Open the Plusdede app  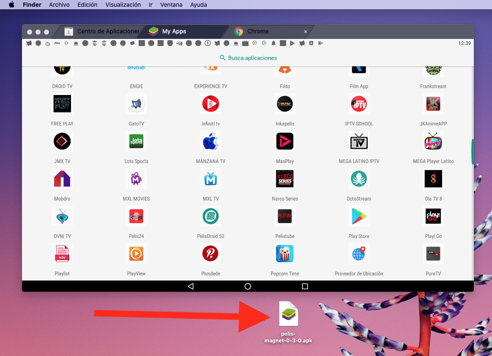[210, 254]
